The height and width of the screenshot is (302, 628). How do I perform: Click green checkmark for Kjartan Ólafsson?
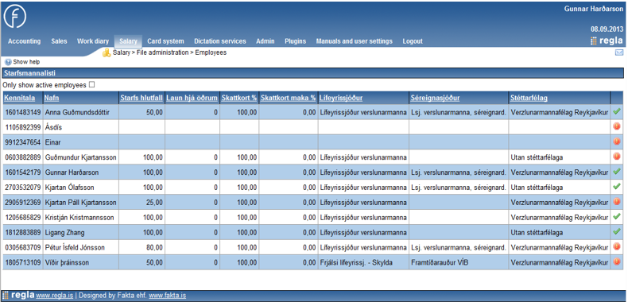(617, 187)
